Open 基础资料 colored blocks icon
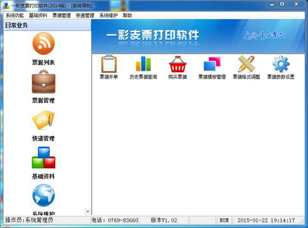 pos(44,158)
